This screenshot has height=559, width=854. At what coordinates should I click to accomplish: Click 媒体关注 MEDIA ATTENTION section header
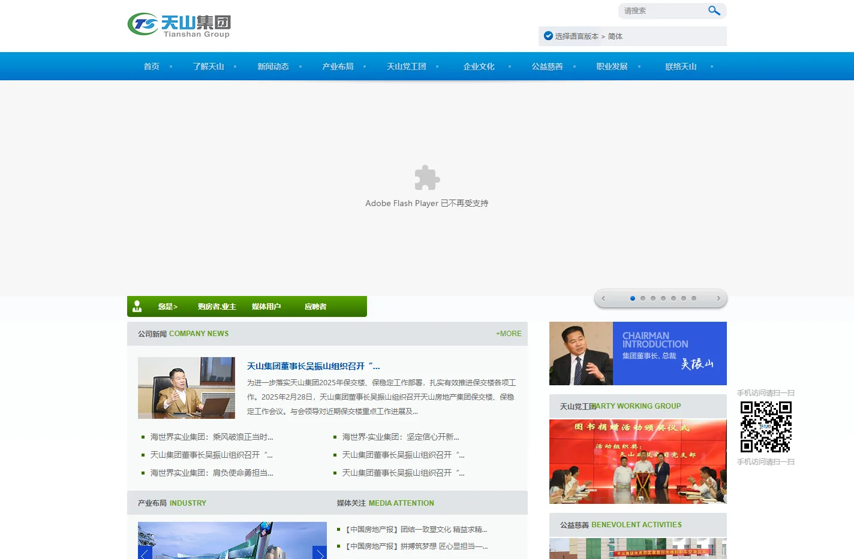pyautogui.click(x=386, y=503)
